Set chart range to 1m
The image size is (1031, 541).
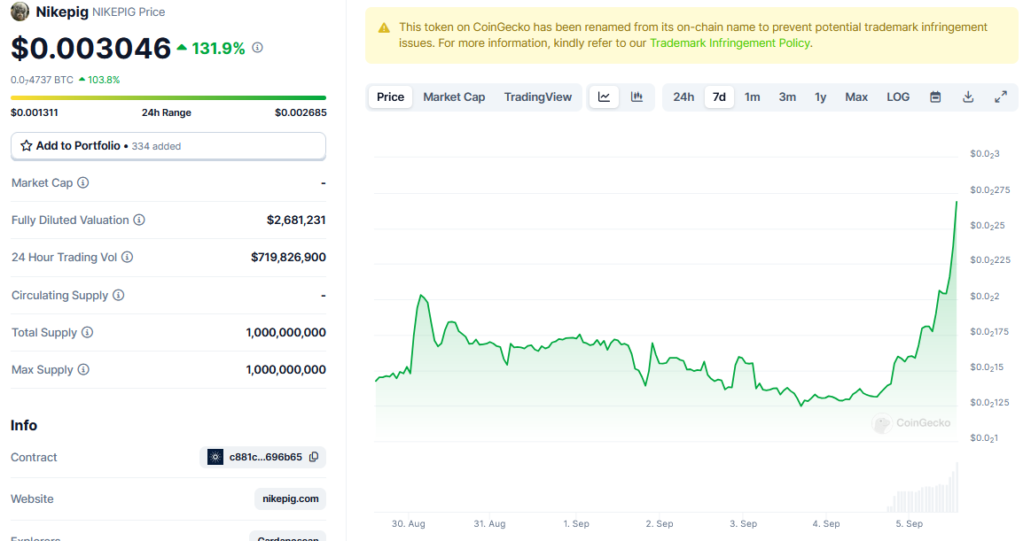(x=753, y=97)
